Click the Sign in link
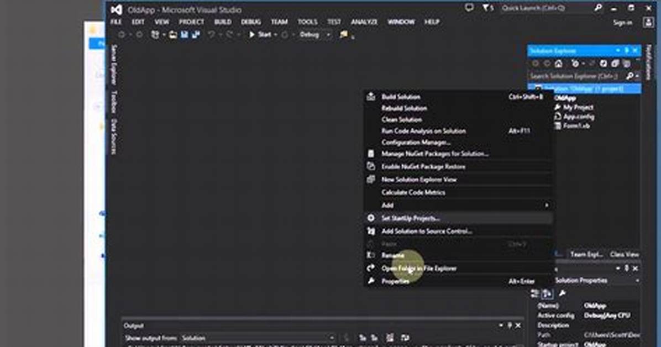661x347 pixels. pyautogui.click(x=623, y=23)
